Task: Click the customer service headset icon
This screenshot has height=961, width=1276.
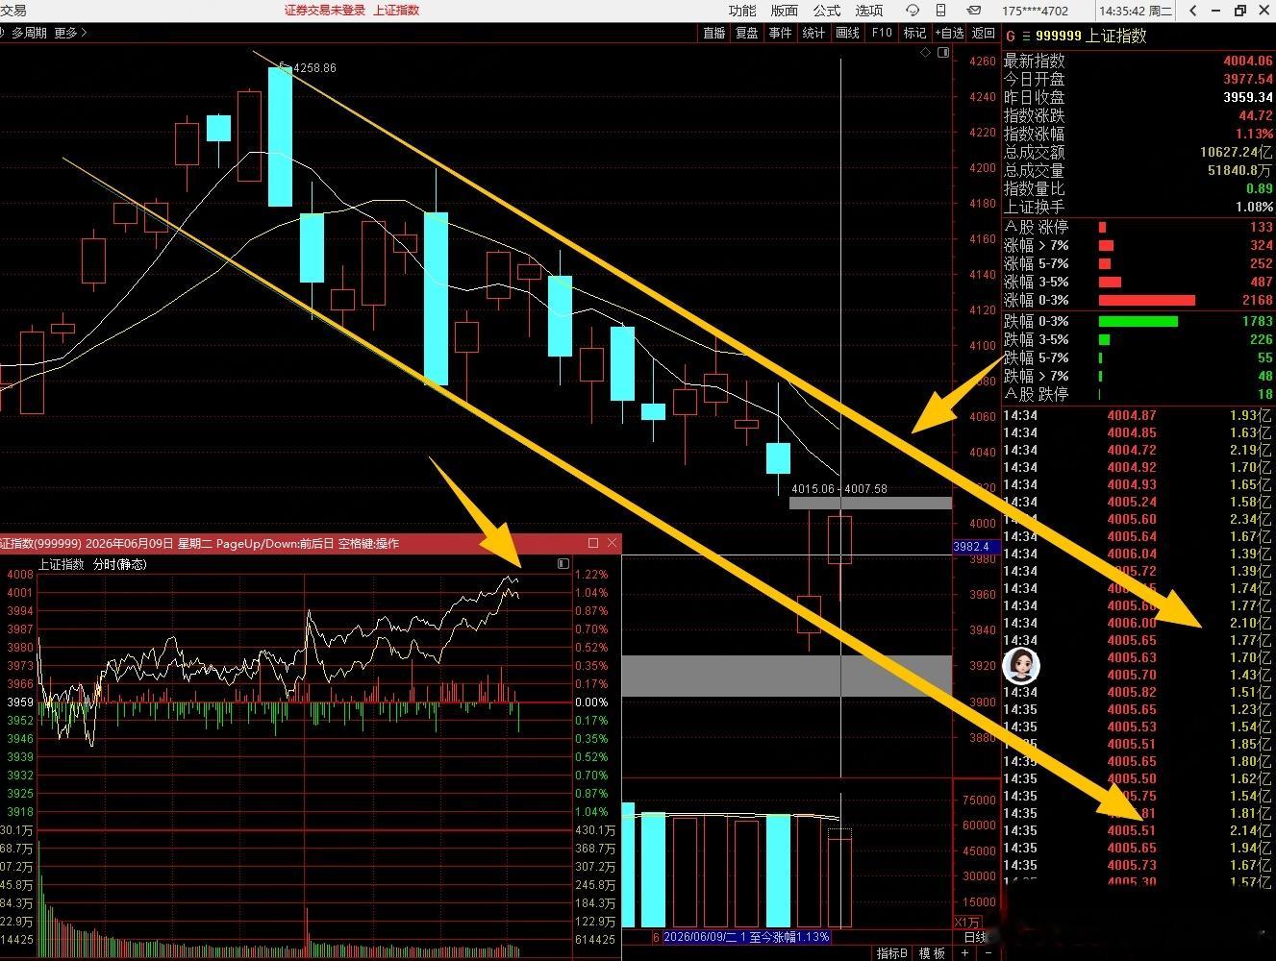Action: pyautogui.click(x=913, y=11)
